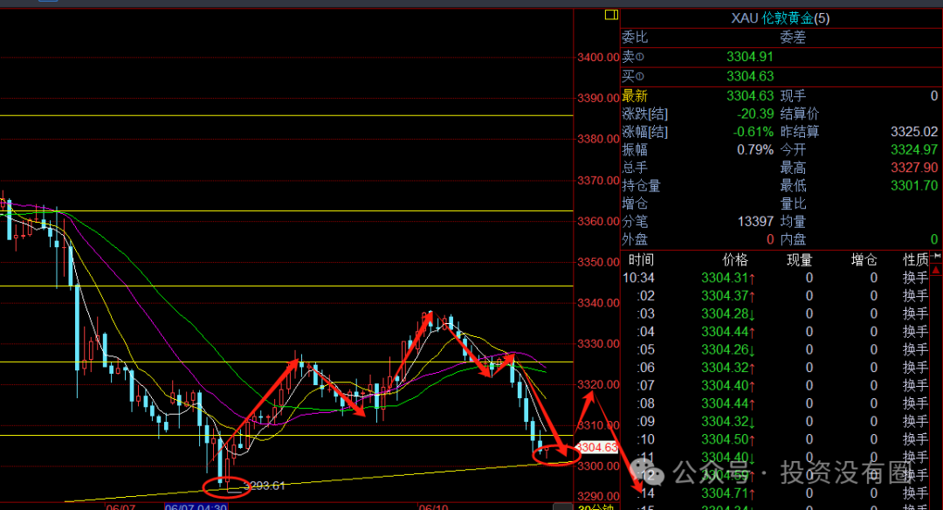This screenshot has width=943, height=510.
Task: Click the red scroll-up triangle in tick list
Action: point(936,271)
